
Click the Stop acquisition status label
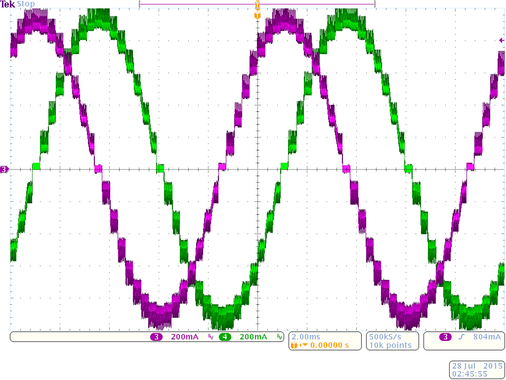click(26, 4)
